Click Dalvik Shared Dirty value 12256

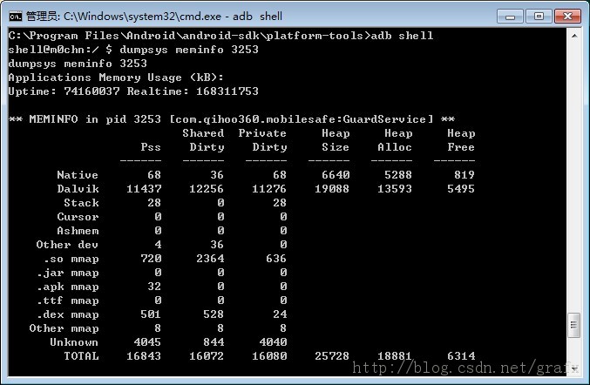[207, 189]
